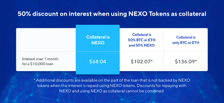Click the asterisk after $102.07

coord(152,61)
